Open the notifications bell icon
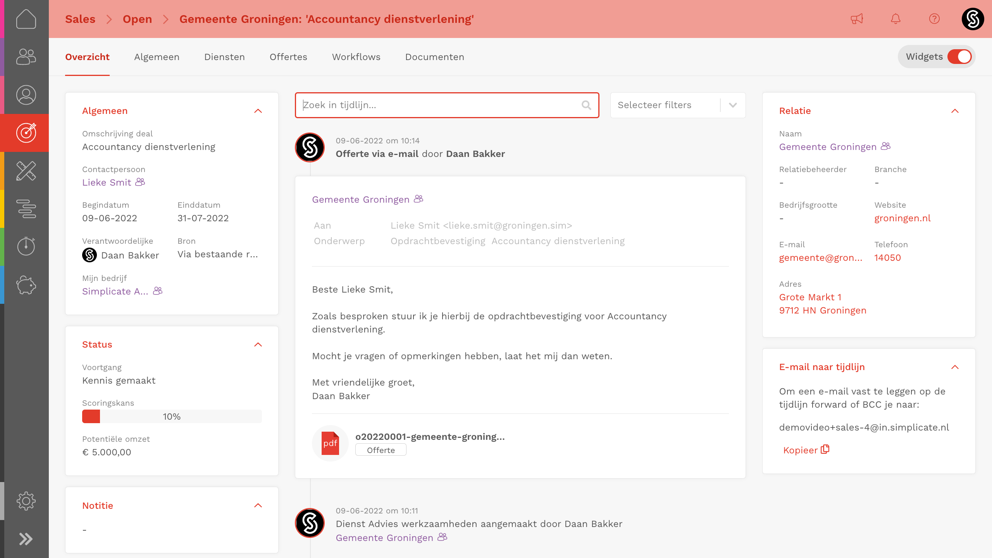The image size is (992, 558). [896, 19]
